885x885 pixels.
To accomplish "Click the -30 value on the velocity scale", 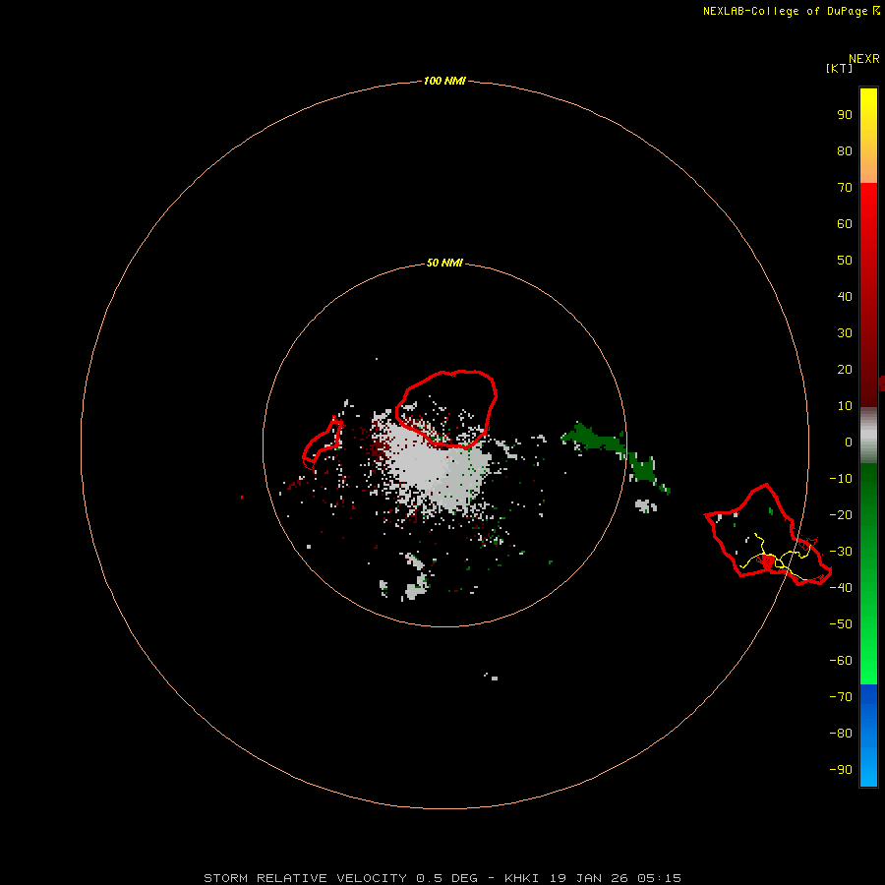I will click(x=841, y=552).
